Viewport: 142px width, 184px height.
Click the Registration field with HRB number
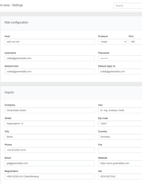(50, 177)
